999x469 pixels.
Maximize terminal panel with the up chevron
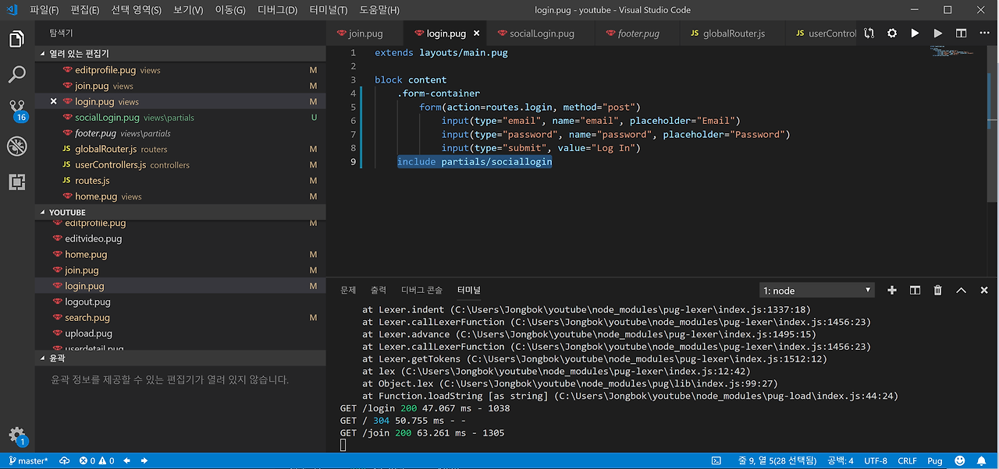tap(961, 291)
